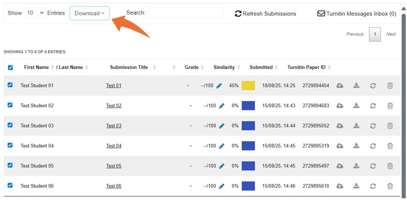This screenshot has width=407, height=202.
Task: Sort table by Submitted column header
Action: (x=261, y=67)
